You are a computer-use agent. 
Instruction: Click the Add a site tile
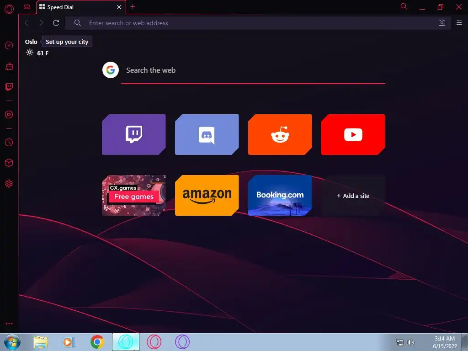[x=353, y=196]
